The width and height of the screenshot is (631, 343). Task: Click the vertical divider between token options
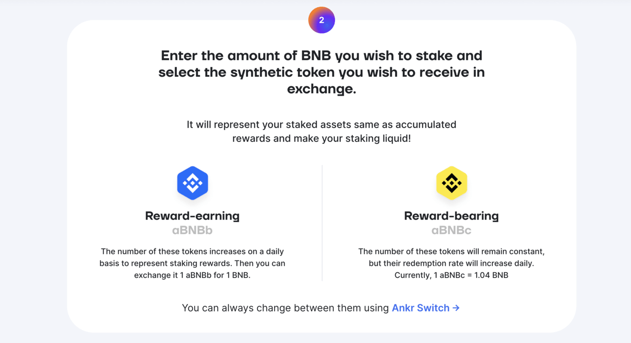point(322,223)
